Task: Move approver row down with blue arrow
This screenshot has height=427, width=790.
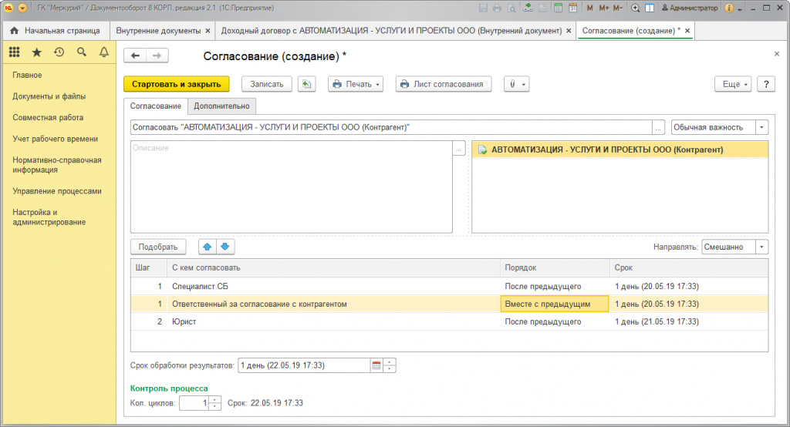Action: (225, 247)
